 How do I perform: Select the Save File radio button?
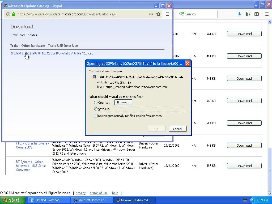tap(96, 109)
